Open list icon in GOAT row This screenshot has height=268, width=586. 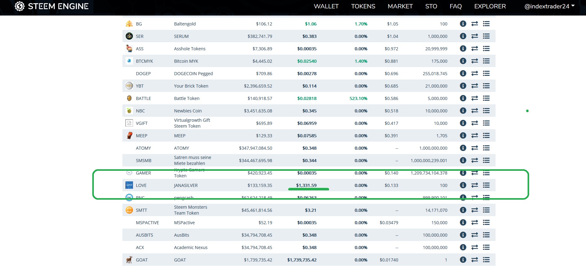coord(486,260)
